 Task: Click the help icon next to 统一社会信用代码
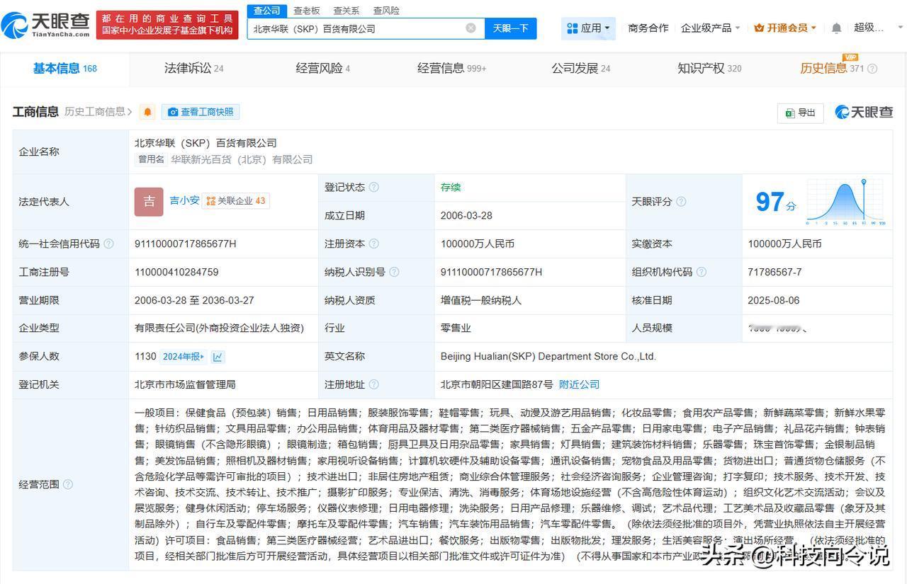click(x=108, y=244)
